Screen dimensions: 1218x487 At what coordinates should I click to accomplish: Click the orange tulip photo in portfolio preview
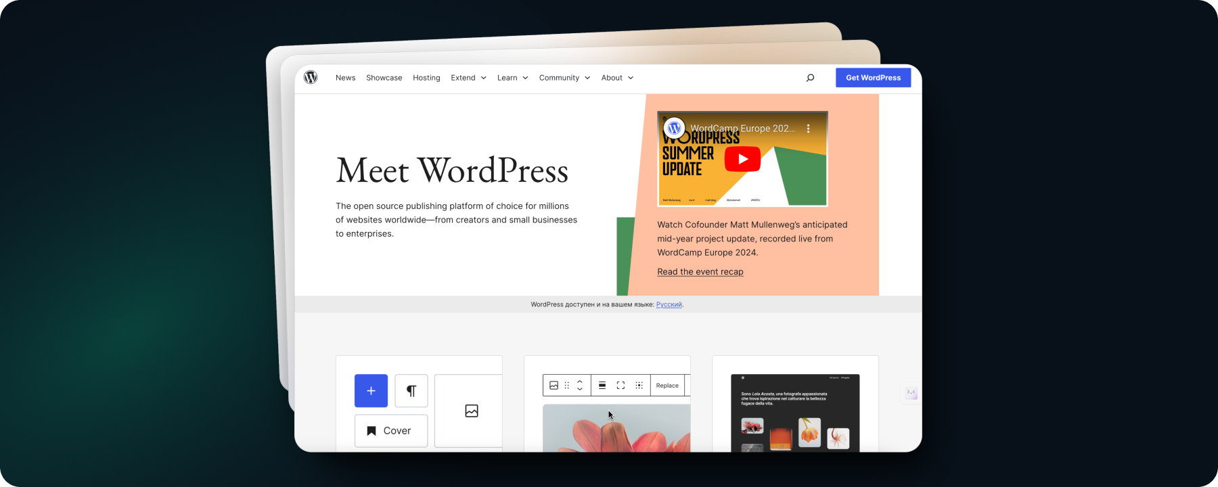point(809,432)
